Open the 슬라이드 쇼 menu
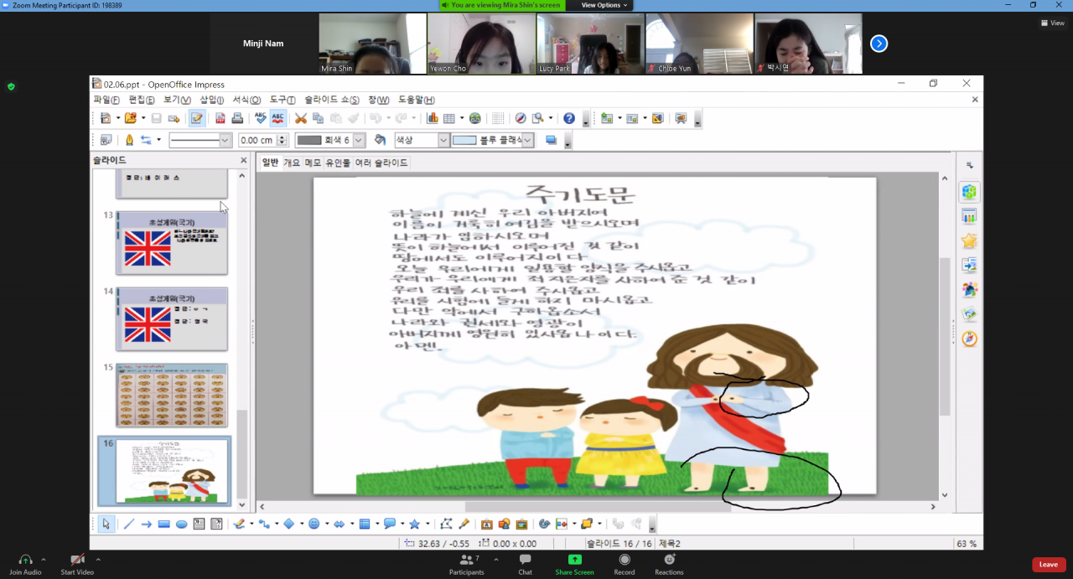The width and height of the screenshot is (1073, 579). click(331, 100)
